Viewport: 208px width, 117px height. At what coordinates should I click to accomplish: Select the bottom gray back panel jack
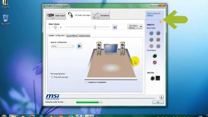coord(158,46)
